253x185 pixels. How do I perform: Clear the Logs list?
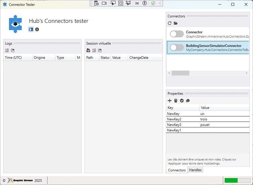(7, 50)
